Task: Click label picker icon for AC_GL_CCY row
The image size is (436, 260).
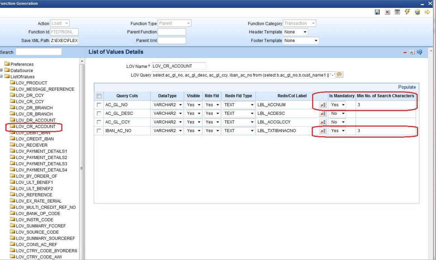Action: pos(323,122)
